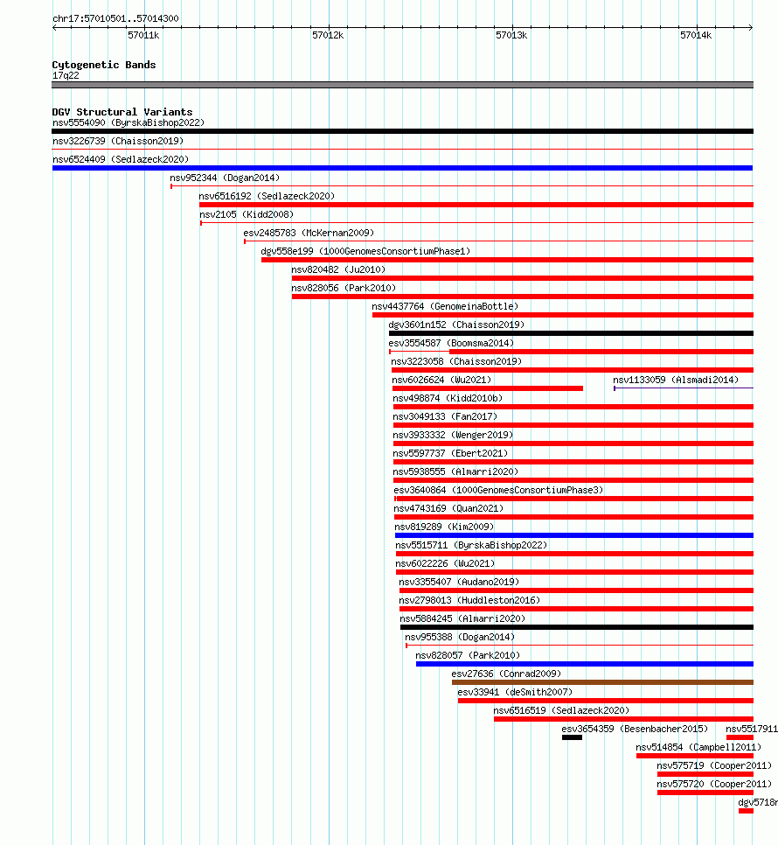This screenshot has height=845, width=778.
Task: Click nsv819289 (Kim2009) label
Action: point(444,526)
